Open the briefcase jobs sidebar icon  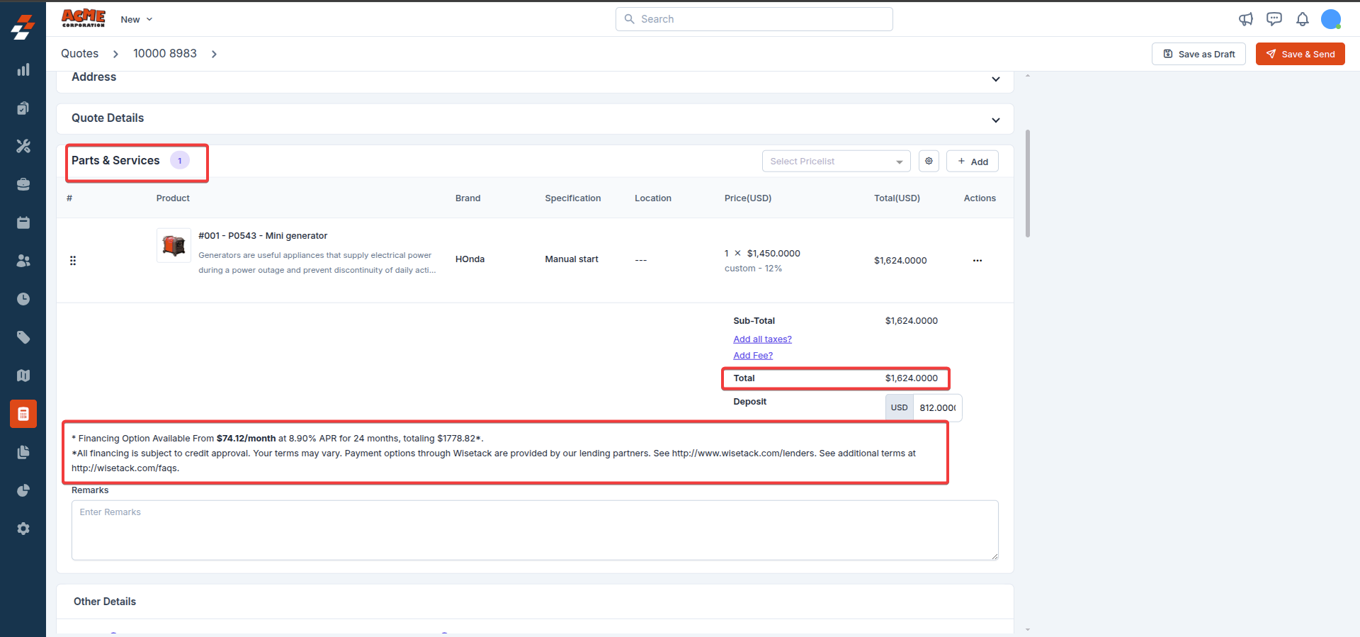point(23,184)
